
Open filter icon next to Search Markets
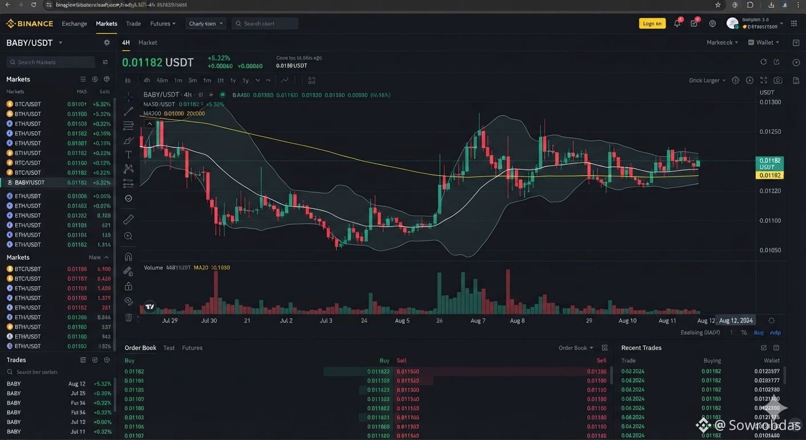click(105, 62)
